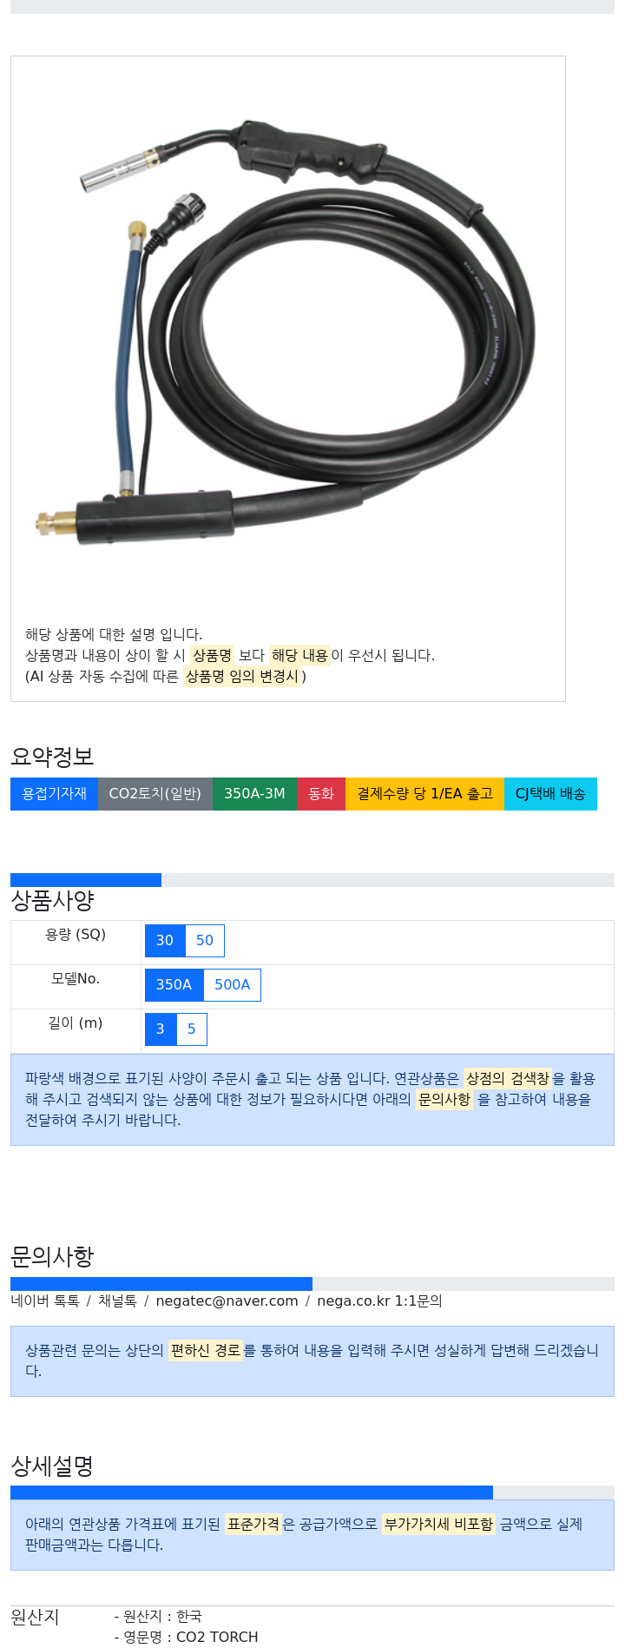Select the CO2토치(일반) tag
The width and height of the screenshot is (625, 1648).
coord(155,794)
